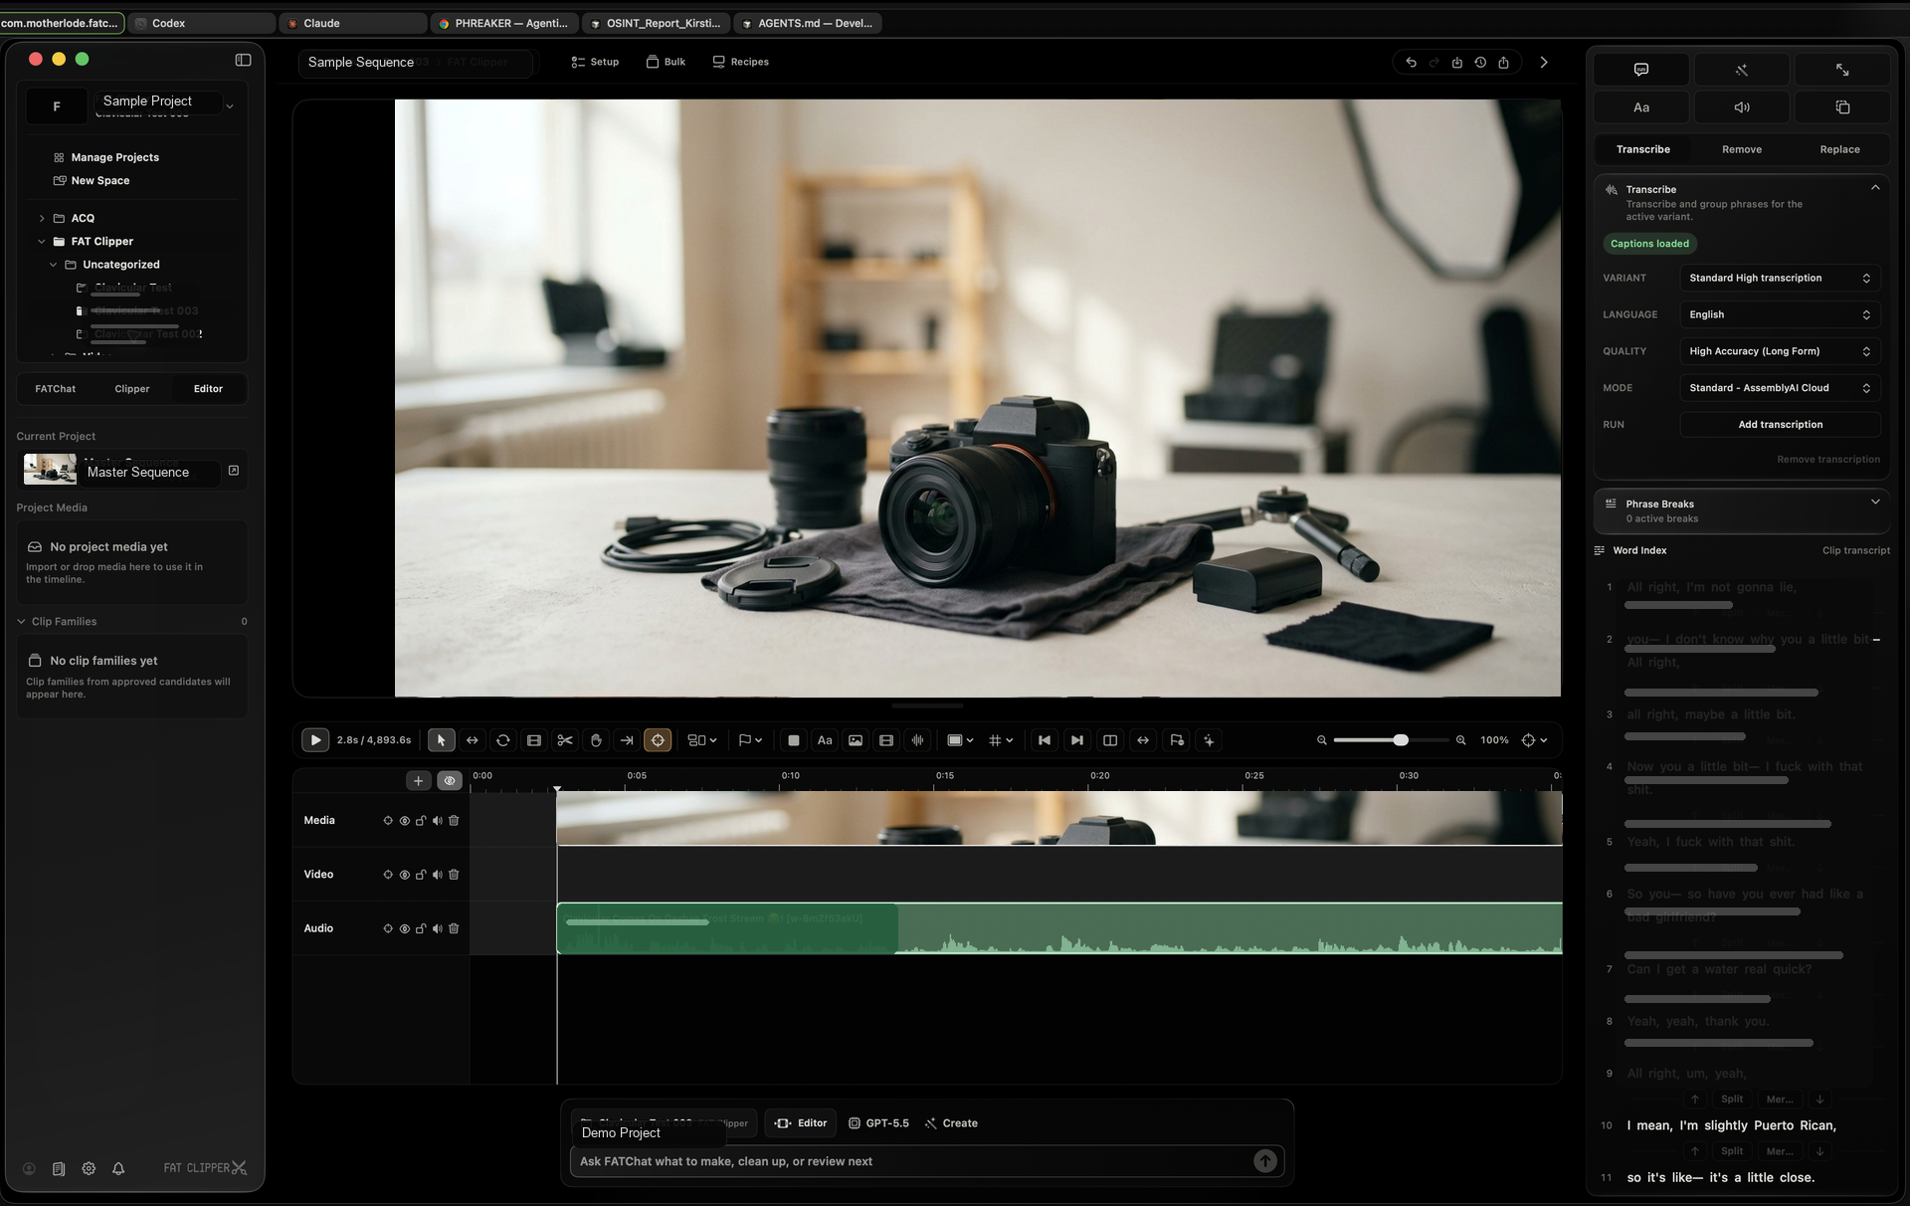The image size is (1910, 1206).
Task: Click the Create button in chat bar
Action: 951,1123
